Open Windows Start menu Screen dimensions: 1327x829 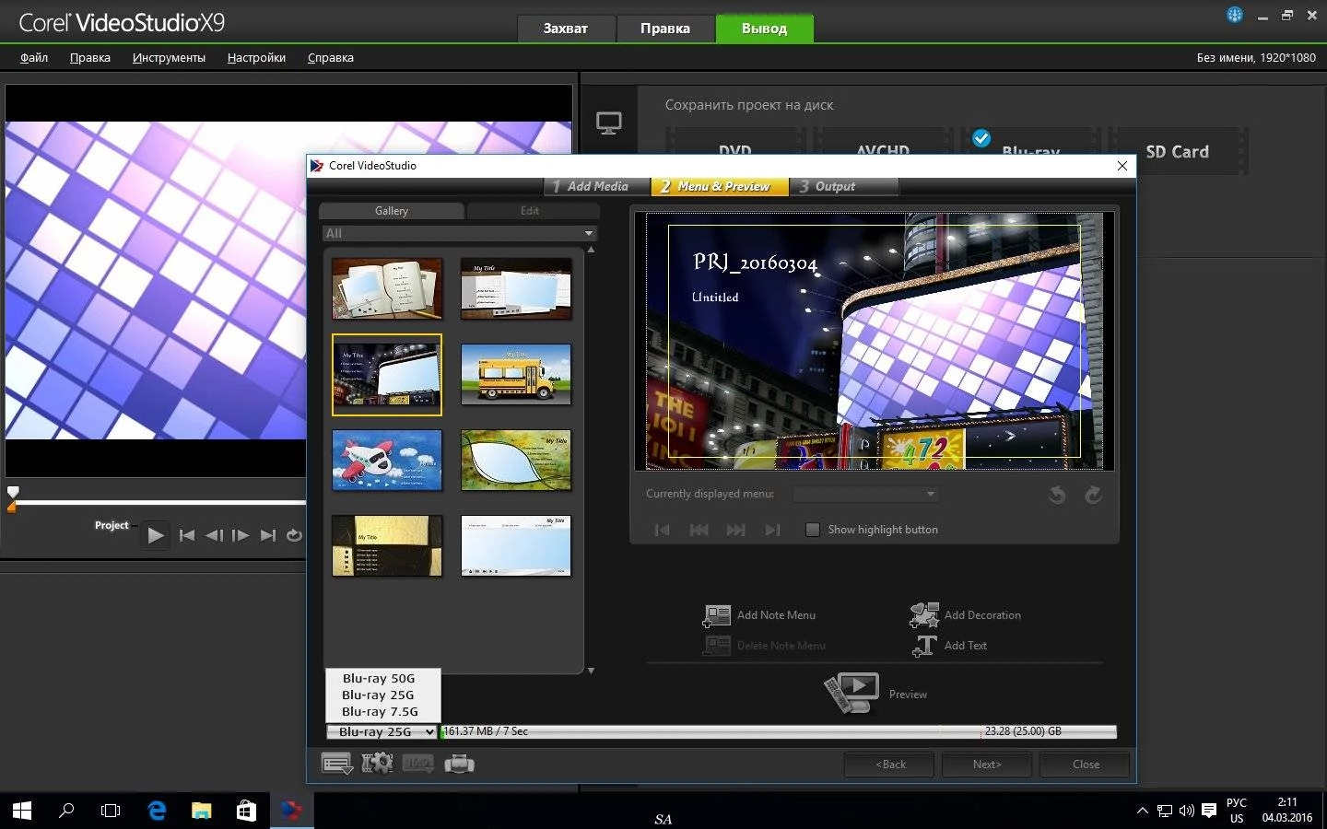click(22, 811)
